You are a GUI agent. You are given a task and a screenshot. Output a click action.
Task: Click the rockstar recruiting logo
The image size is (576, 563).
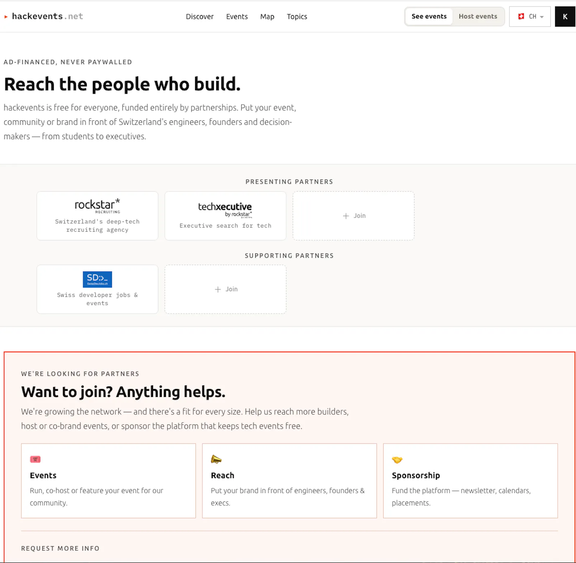97,206
